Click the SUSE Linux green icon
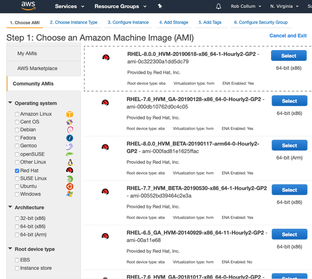This screenshot has height=279, width=312. coord(70,179)
